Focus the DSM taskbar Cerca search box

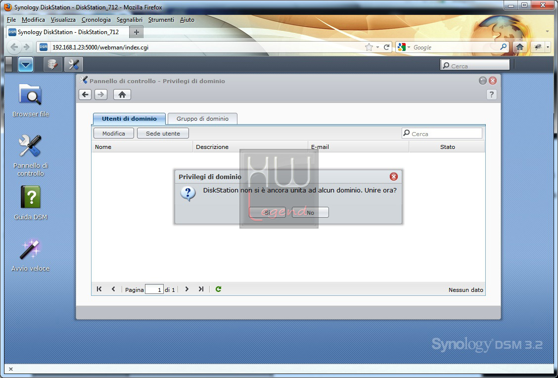click(475, 65)
